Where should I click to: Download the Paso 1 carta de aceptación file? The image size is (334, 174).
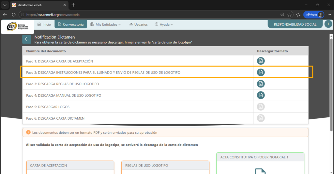pyautogui.click(x=261, y=61)
